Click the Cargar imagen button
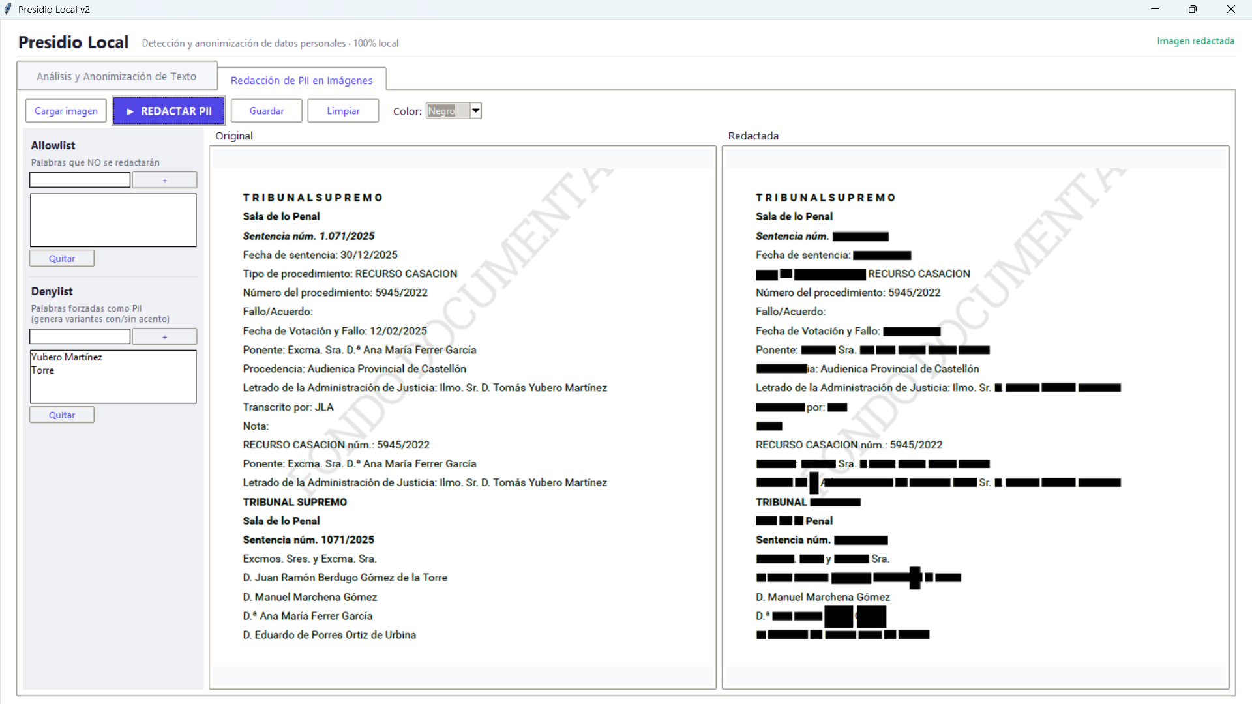The height and width of the screenshot is (704, 1252). (x=66, y=111)
